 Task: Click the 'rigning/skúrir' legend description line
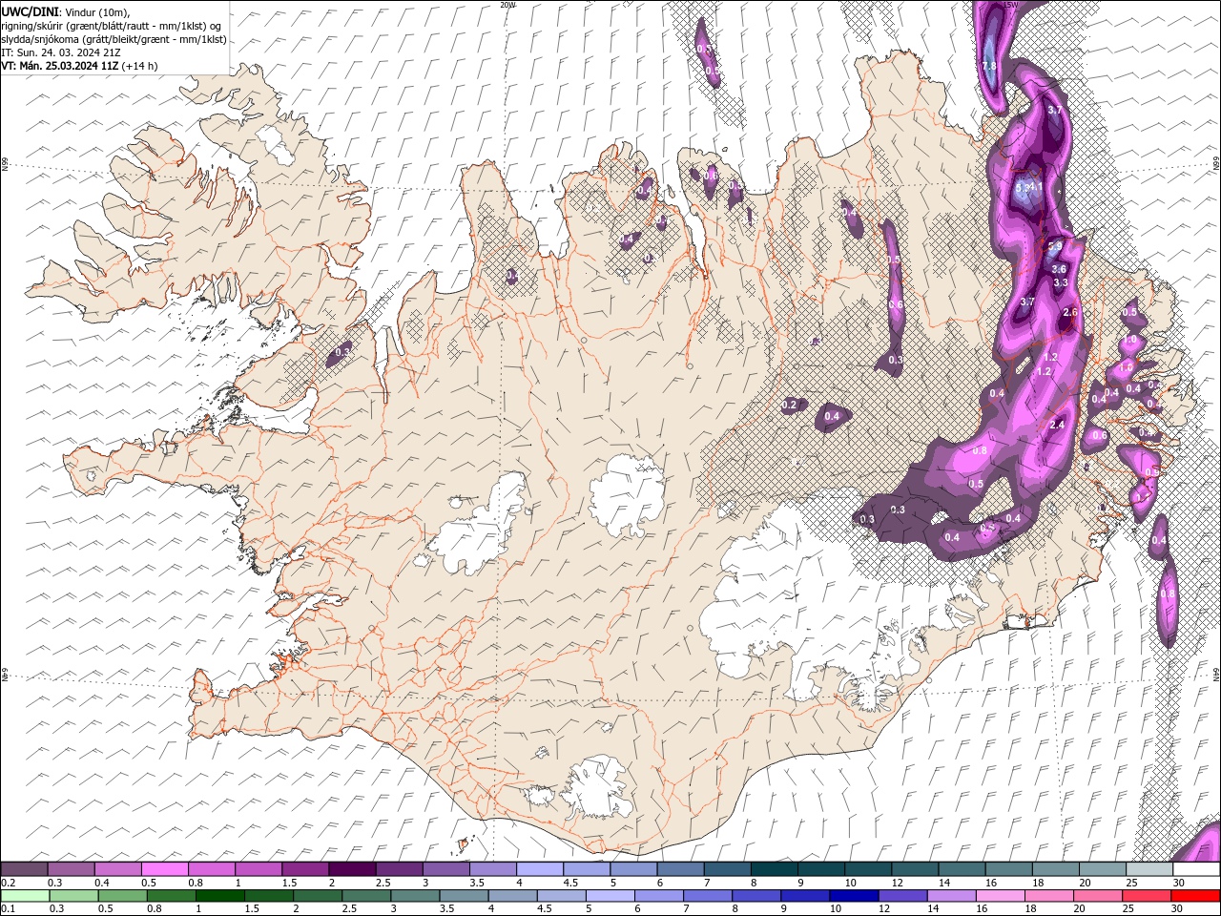[112, 26]
